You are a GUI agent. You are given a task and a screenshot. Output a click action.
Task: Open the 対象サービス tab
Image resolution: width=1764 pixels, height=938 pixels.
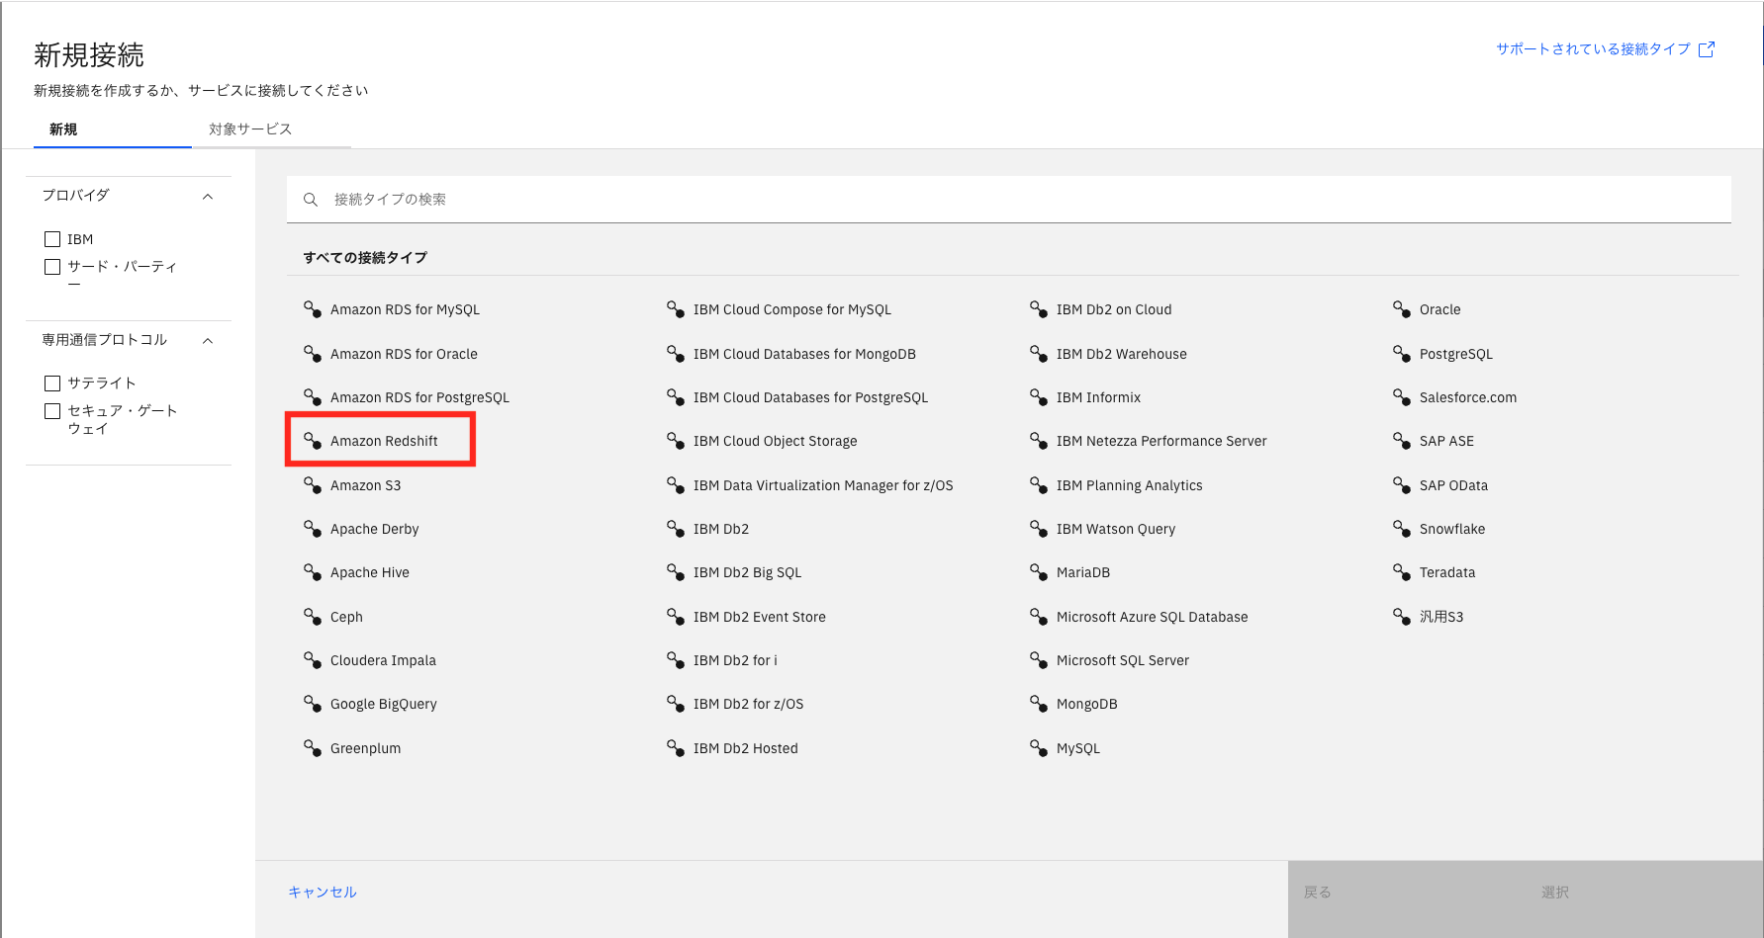click(x=271, y=129)
